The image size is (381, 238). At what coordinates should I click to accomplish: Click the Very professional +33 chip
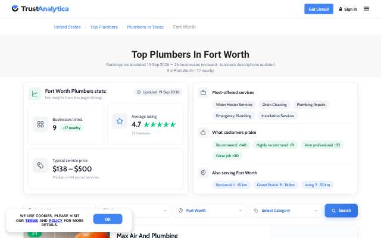click(322, 145)
